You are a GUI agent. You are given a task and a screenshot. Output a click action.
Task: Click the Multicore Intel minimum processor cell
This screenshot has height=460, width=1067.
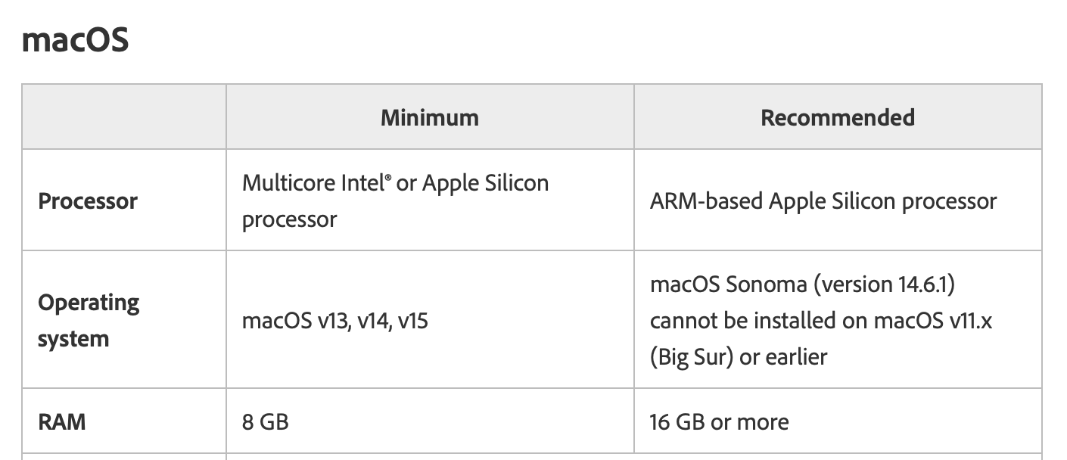[x=395, y=201]
